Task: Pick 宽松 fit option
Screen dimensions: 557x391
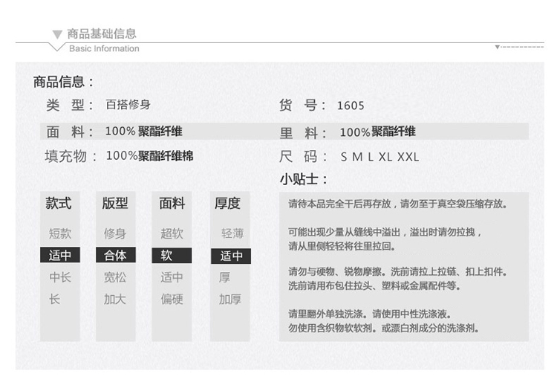Action: pyautogui.click(x=115, y=277)
